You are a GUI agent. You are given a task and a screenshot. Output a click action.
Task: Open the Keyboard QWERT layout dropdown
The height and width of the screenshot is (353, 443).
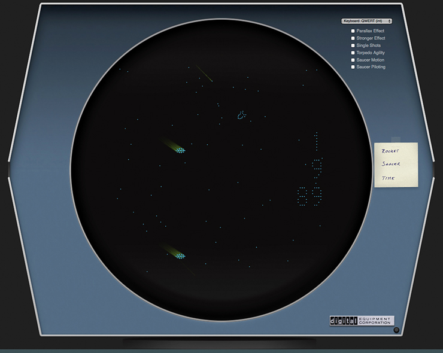[x=366, y=21]
